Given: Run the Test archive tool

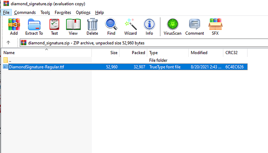Looking at the screenshot, I should pos(54,26).
